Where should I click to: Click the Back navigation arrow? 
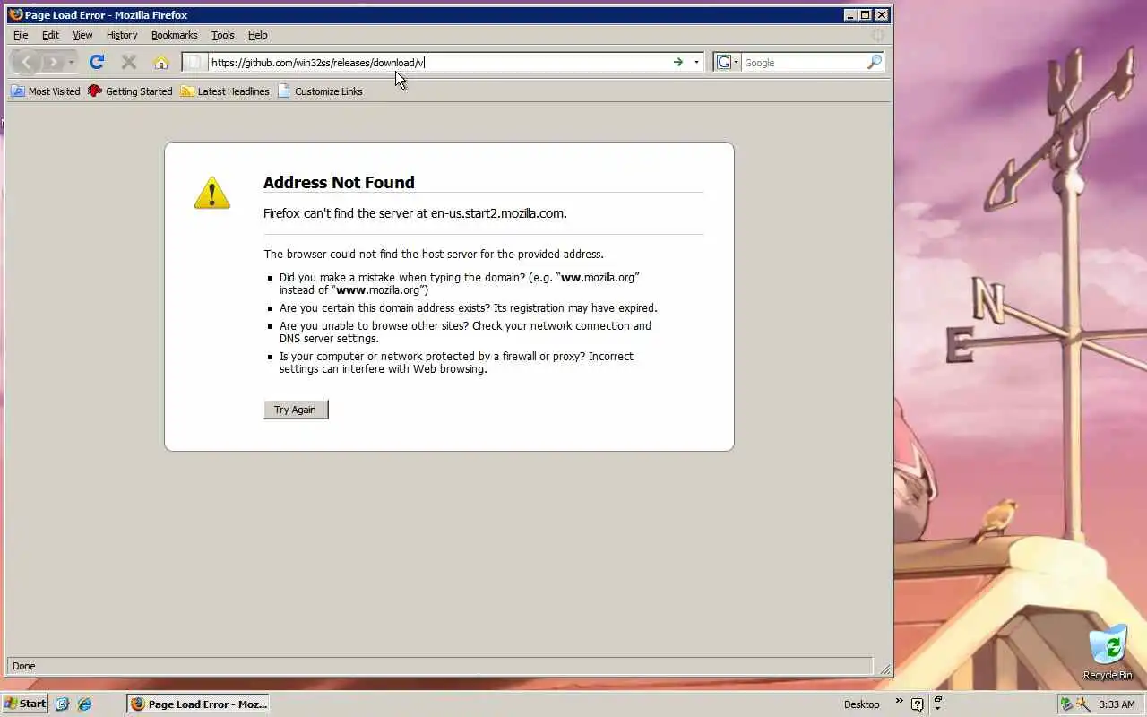coord(26,62)
